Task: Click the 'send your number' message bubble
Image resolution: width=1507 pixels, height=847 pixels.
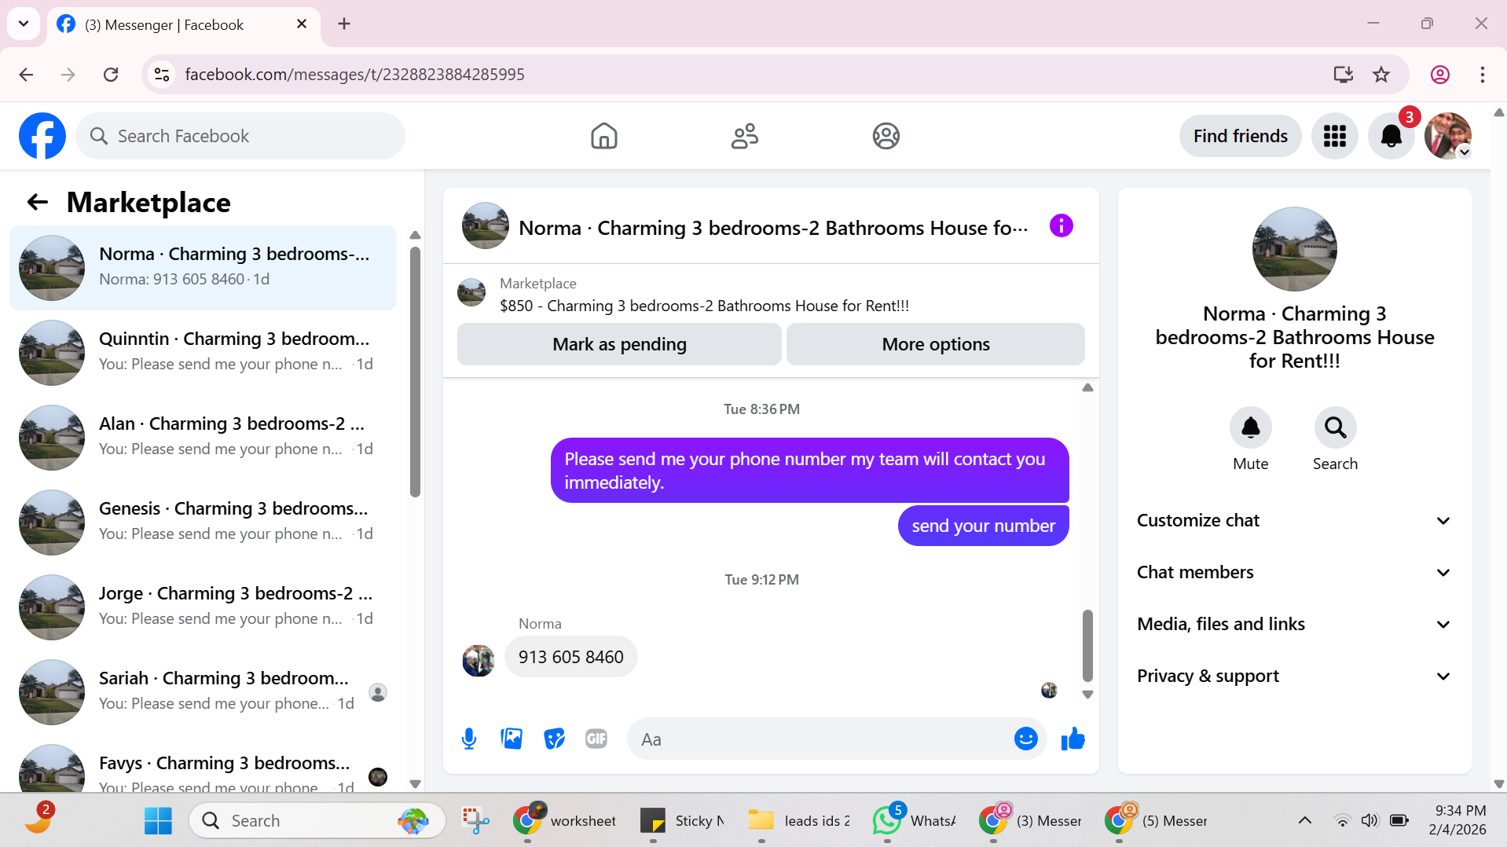Action: (983, 526)
